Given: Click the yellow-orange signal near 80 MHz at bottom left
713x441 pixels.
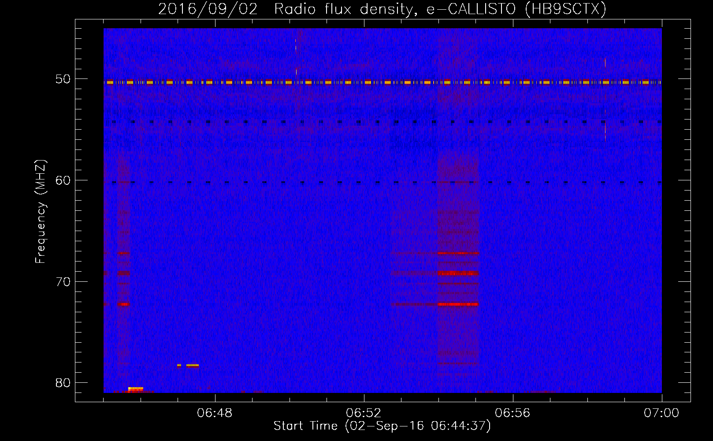Looking at the screenshot, I should [136, 389].
